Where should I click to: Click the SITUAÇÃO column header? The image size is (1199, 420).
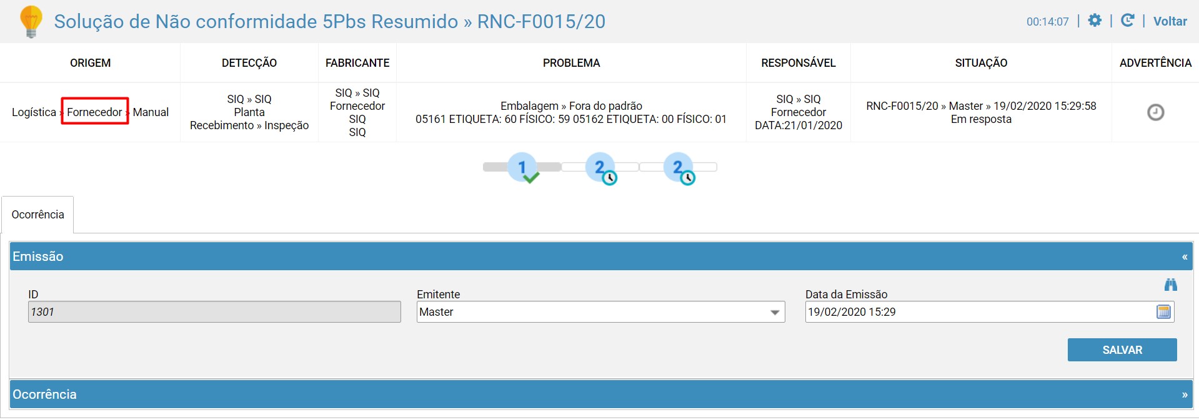[981, 63]
